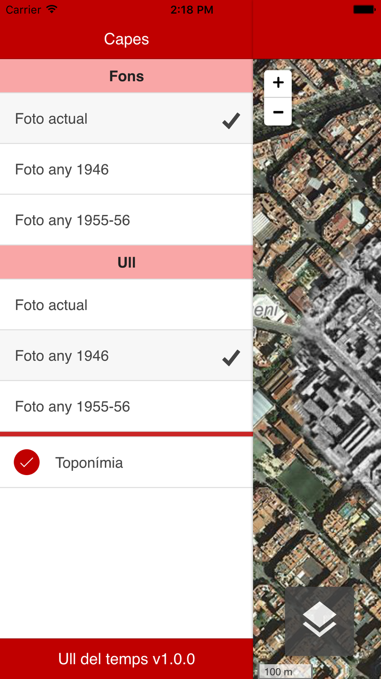Select Foto any 1955-56 under Fons
This screenshot has height=679, width=381.
point(126,220)
